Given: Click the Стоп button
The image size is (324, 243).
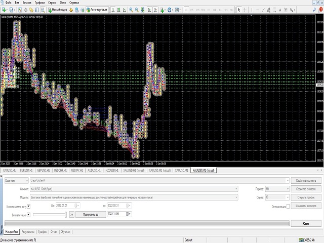Looking at the screenshot, I should tap(306, 223).
